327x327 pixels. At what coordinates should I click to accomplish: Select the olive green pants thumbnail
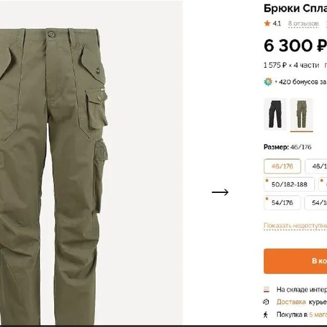[301, 114]
